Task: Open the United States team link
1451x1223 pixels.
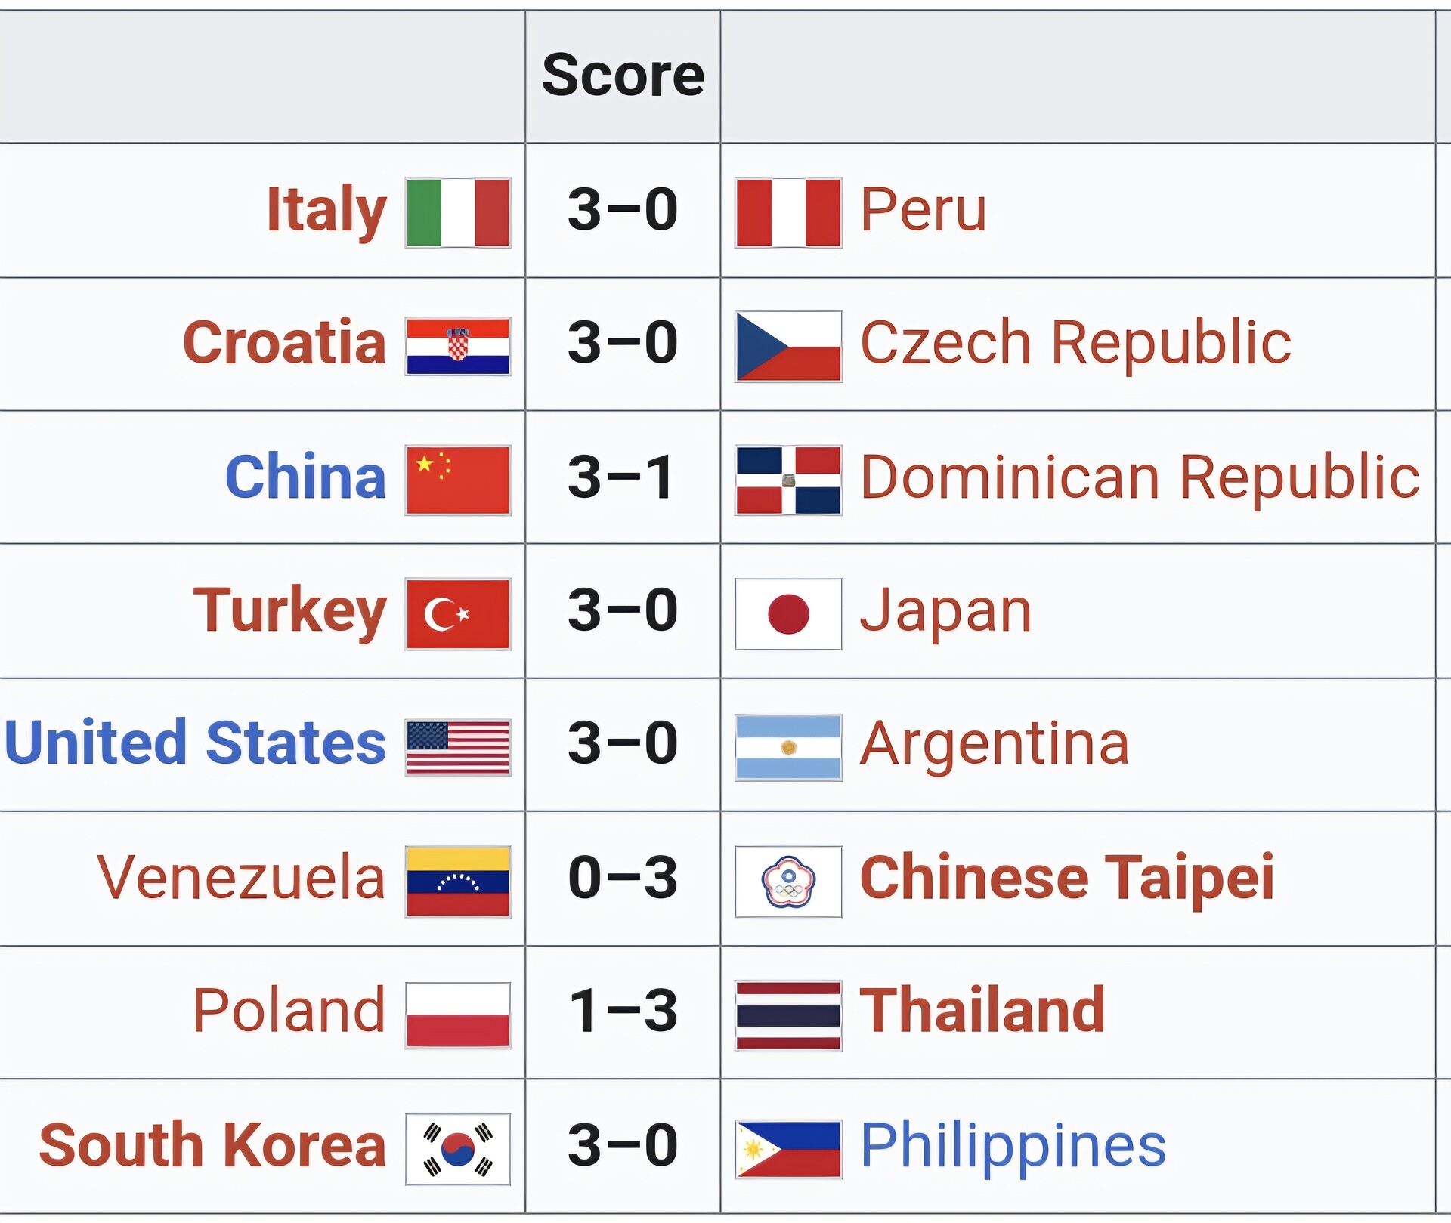Action: click(x=196, y=743)
